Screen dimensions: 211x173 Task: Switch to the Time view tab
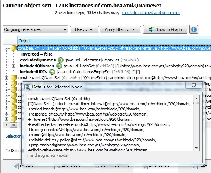pyautogui.click(x=200, y=166)
